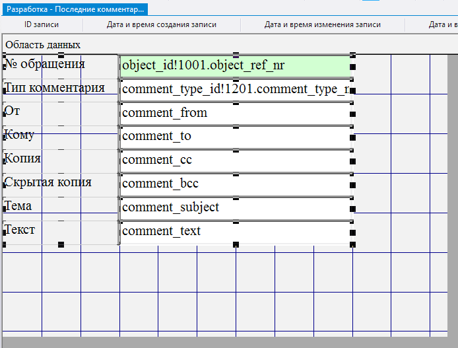Select the Дата и время изменения записи header
The width and height of the screenshot is (458, 348).
click(x=323, y=24)
